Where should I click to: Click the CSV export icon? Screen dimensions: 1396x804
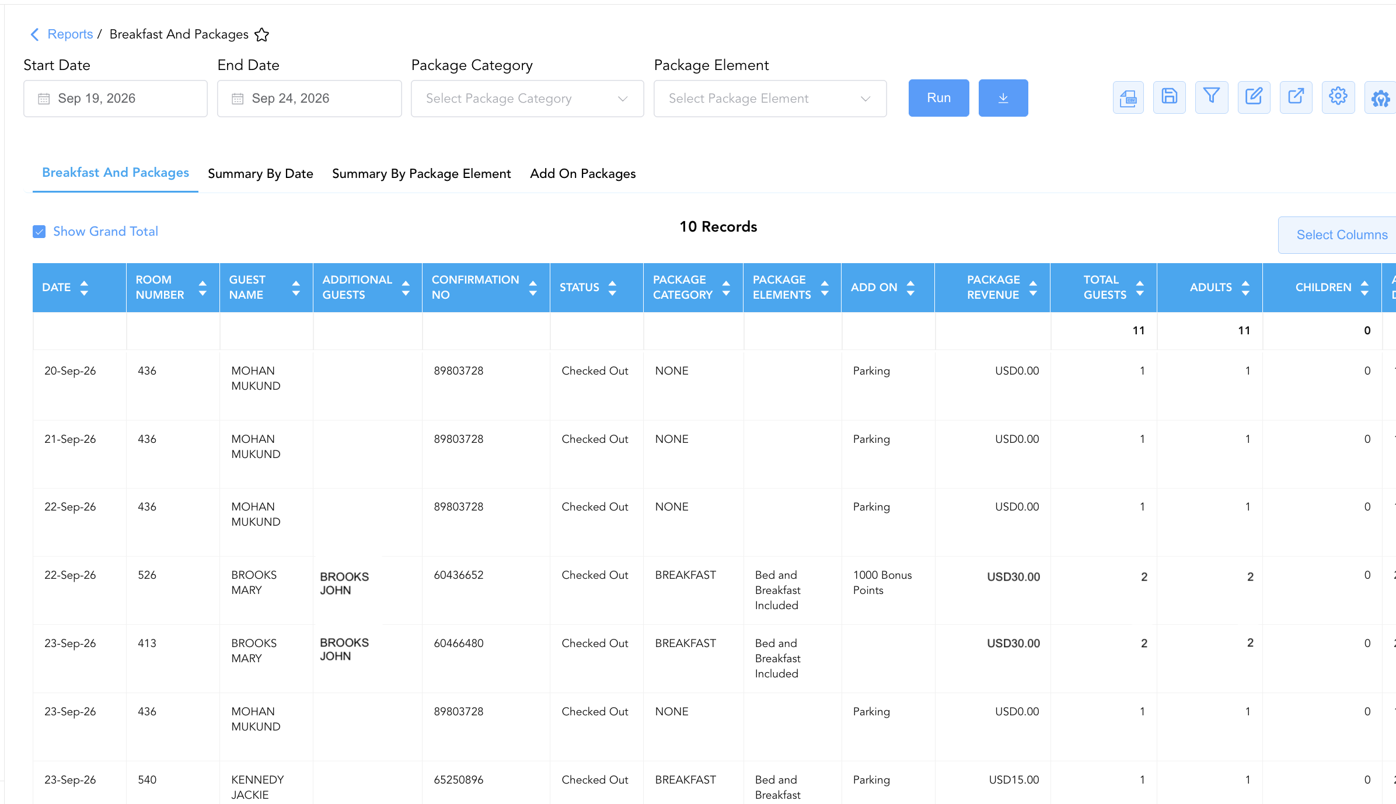coord(1128,97)
